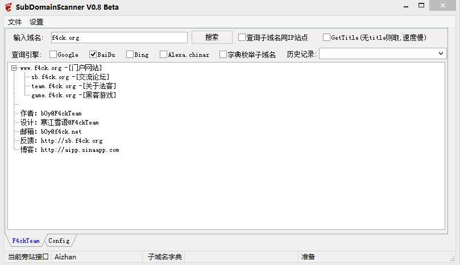Close the SubDomainScanner window
This screenshot has width=460, height=265.
point(443,5)
